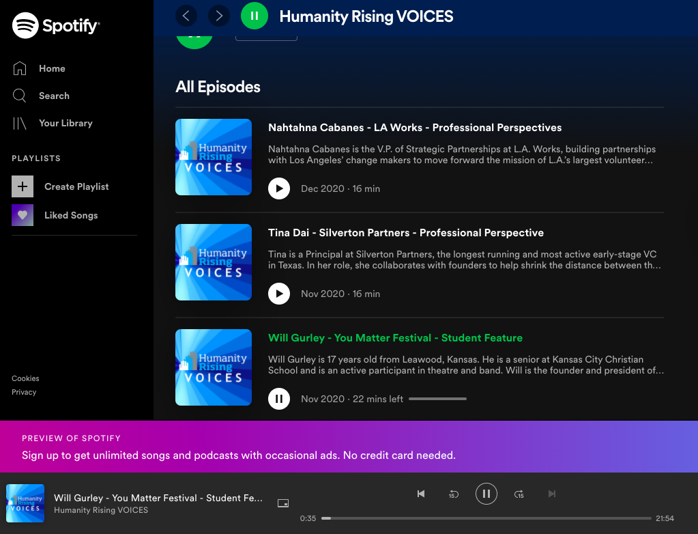Click the 'Dec 2020 · 16 min' text
Viewport: 698px width, 534px height.
pyautogui.click(x=340, y=189)
